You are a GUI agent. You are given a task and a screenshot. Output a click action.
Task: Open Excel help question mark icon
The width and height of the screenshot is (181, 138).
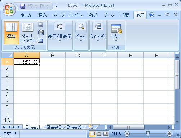click(x=152, y=15)
